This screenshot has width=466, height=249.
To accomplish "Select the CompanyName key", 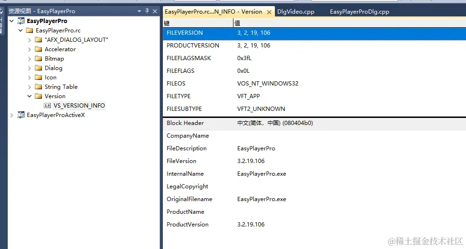I will coord(187,136).
